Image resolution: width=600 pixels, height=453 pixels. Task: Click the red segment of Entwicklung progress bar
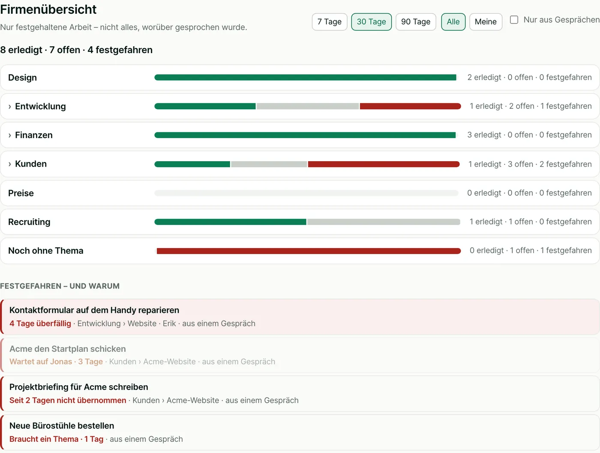click(x=411, y=106)
